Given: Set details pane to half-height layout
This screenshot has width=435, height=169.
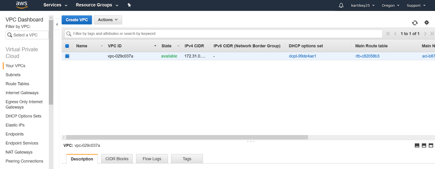Looking at the screenshot, I should (x=424, y=145).
